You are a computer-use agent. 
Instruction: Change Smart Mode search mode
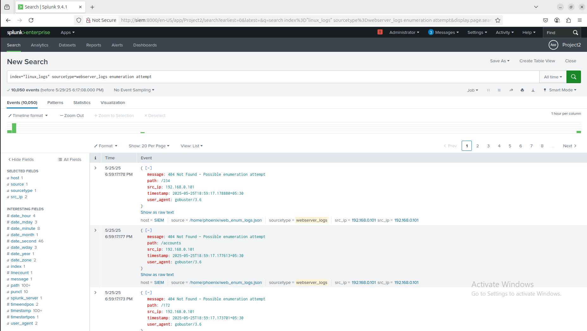560,90
